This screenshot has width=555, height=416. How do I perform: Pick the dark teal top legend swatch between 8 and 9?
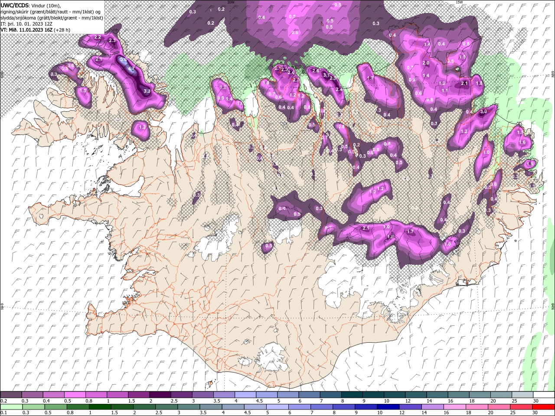pyautogui.click(x=352, y=394)
